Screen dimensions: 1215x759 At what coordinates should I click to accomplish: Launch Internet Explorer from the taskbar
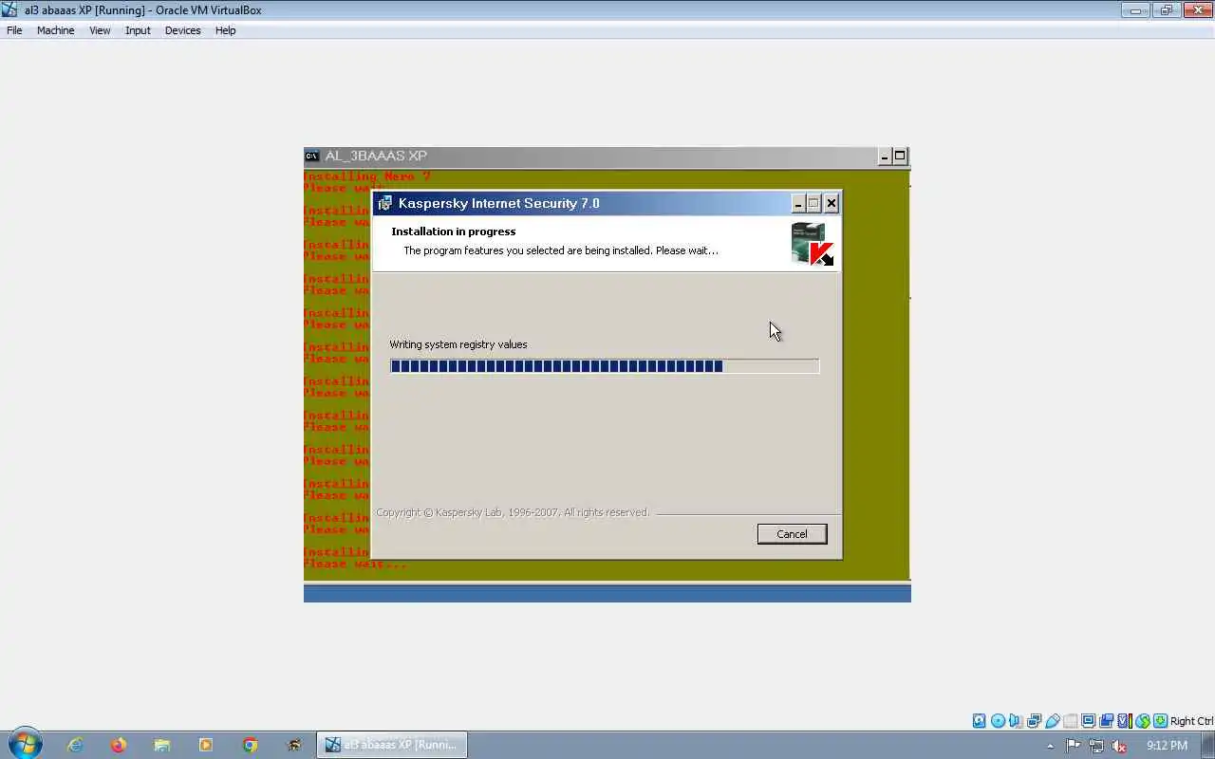click(75, 745)
